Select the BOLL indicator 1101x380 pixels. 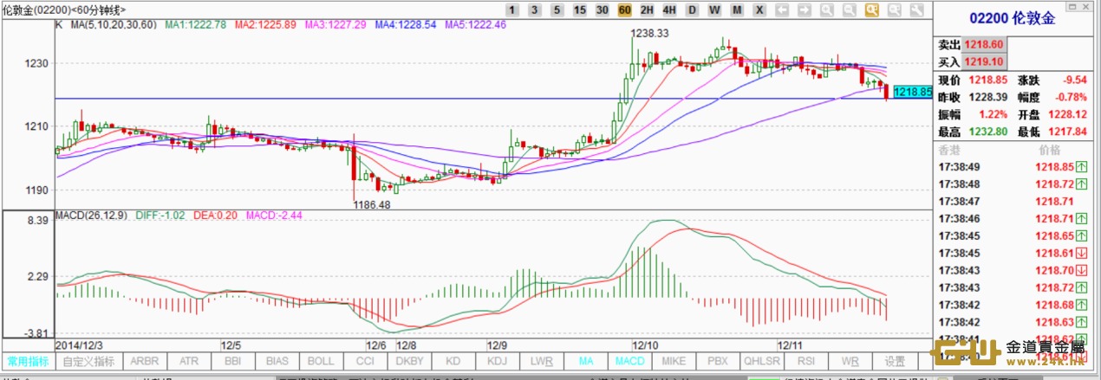(321, 361)
